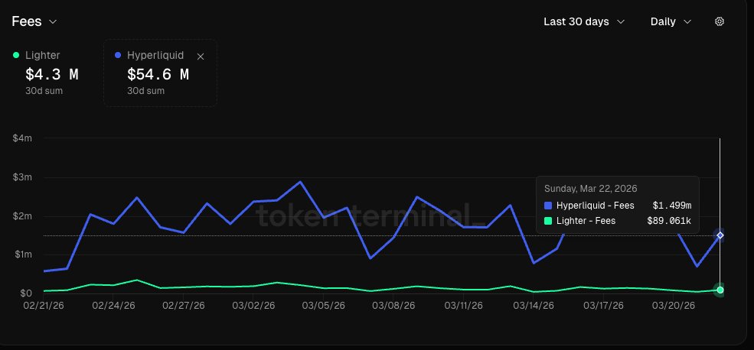Image resolution: width=754 pixels, height=350 pixels.
Task: Click the Hyperliquid data point marker on Mar 22
Action: pyautogui.click(x=720, y=235)
